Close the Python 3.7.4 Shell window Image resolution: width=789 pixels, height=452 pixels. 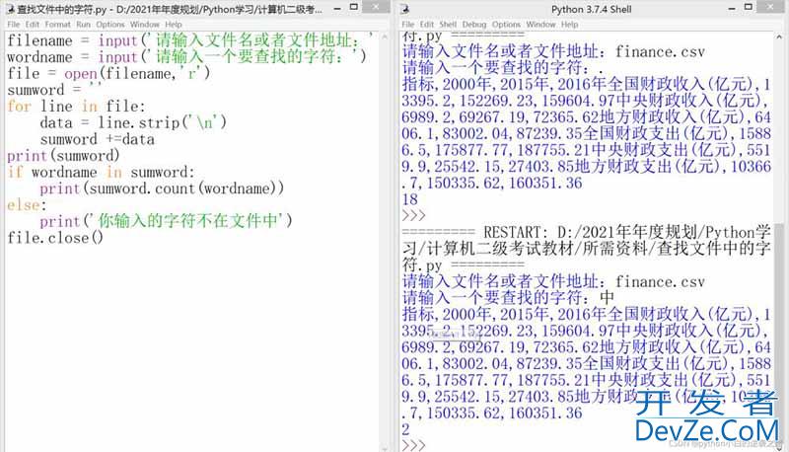771,7
